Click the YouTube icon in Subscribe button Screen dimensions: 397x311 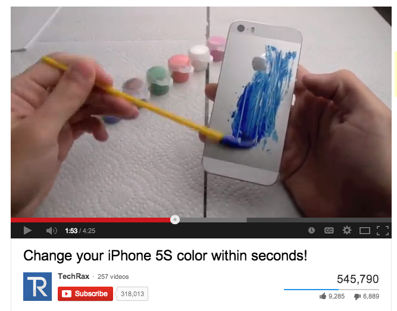[x=67, y=294]
